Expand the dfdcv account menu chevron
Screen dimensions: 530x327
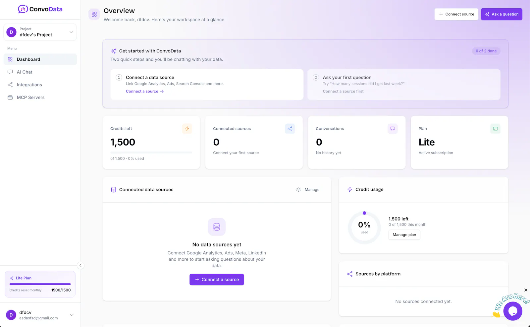pos(72,315)
